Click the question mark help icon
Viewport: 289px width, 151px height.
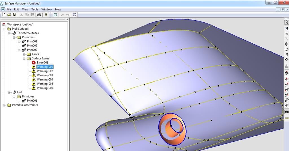pos(46,15)
